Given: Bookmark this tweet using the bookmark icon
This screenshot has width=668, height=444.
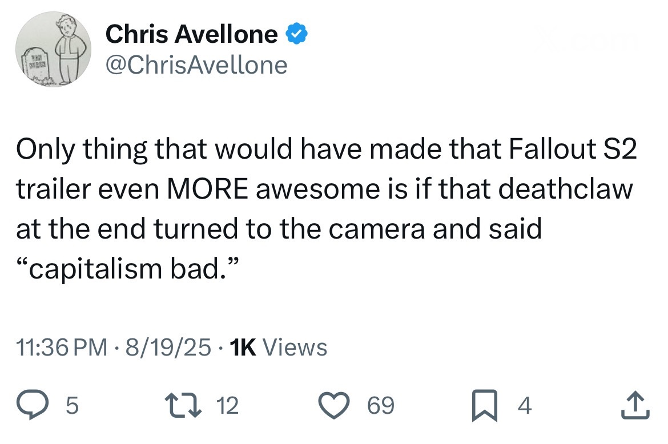Looking at the screenshot, I should pos(485,406).
